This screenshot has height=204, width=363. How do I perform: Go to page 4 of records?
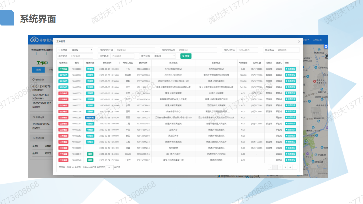click(x=290, y=167)
